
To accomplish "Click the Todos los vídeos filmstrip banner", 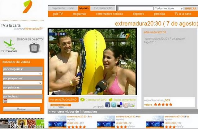I will click(x=22, y=123).
